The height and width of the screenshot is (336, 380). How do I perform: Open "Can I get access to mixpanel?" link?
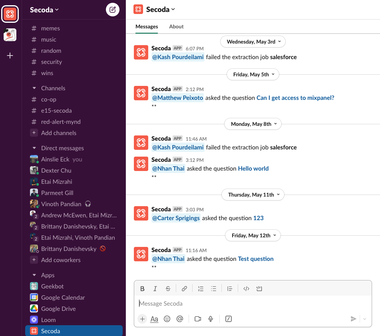click(x=295, y=98)
